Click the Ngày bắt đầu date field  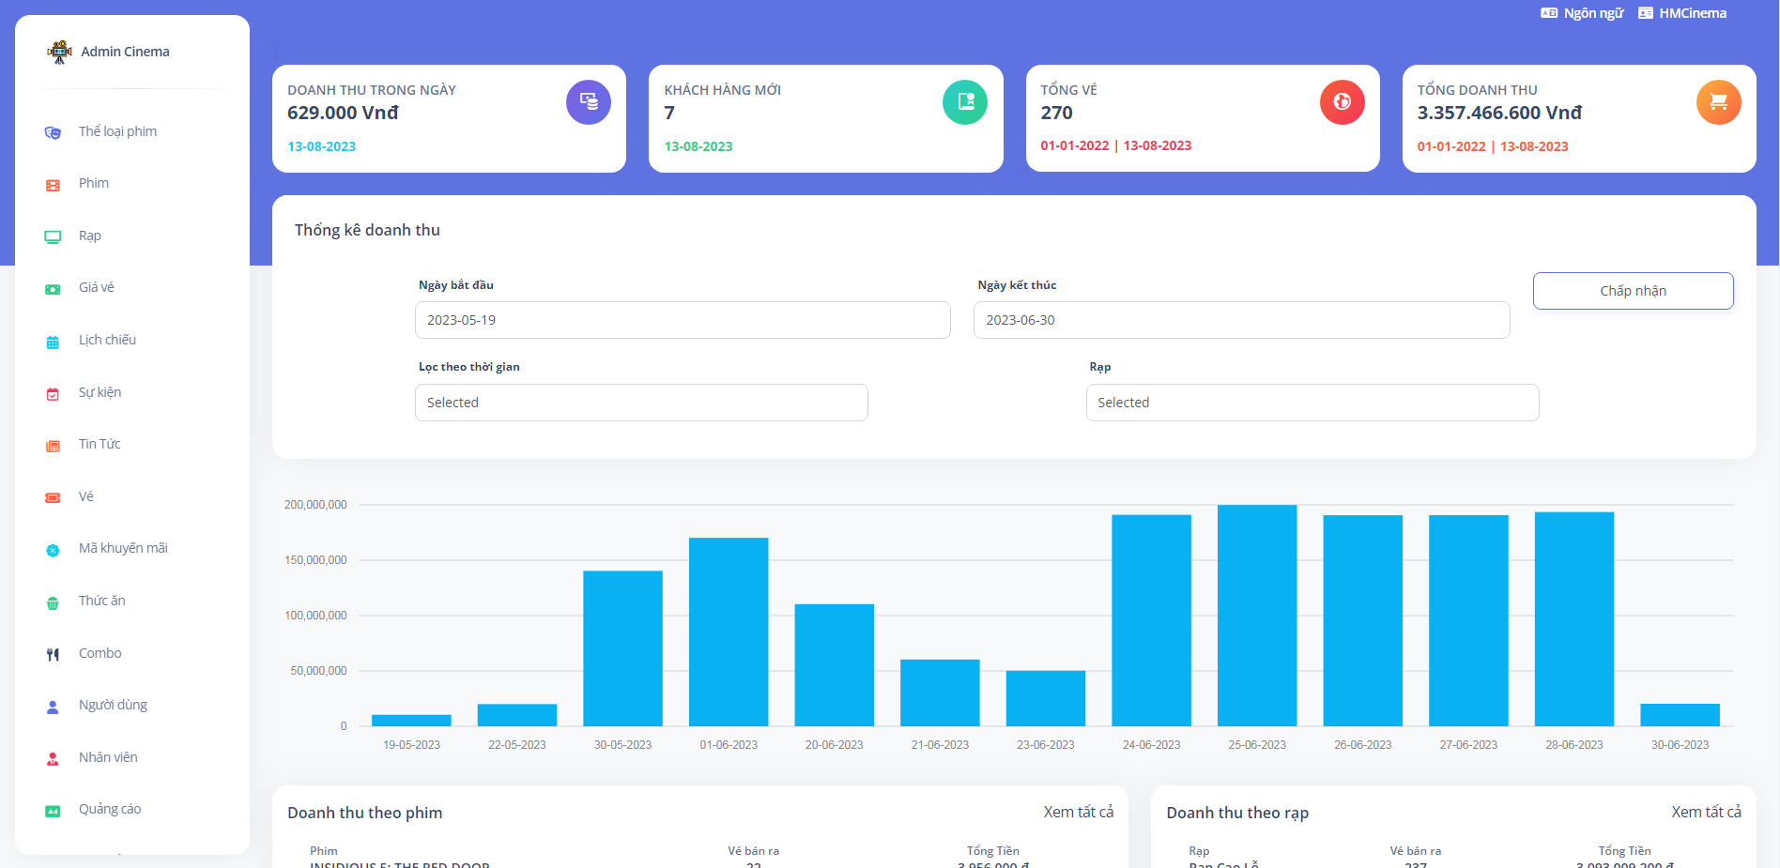[683, 320]
